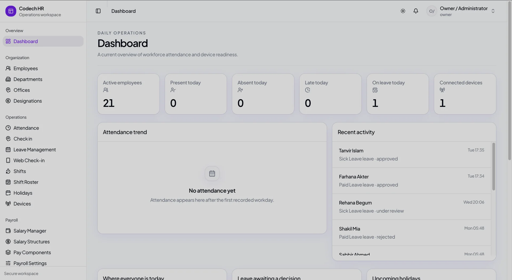Select Rehana Begum under review activity
This screenshot has height=280, width=512.
tap(411, 207)
